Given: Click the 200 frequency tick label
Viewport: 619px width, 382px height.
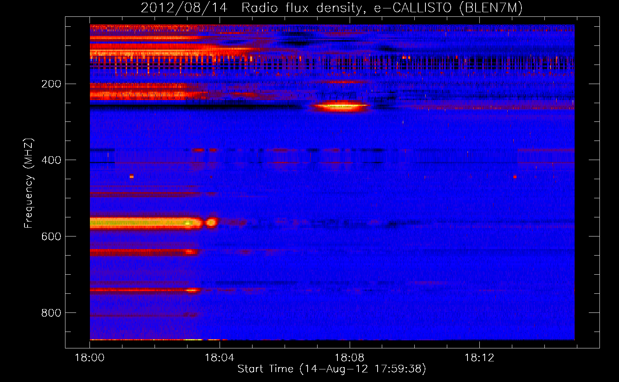Looking at the screenshot, I should (51, 84).
